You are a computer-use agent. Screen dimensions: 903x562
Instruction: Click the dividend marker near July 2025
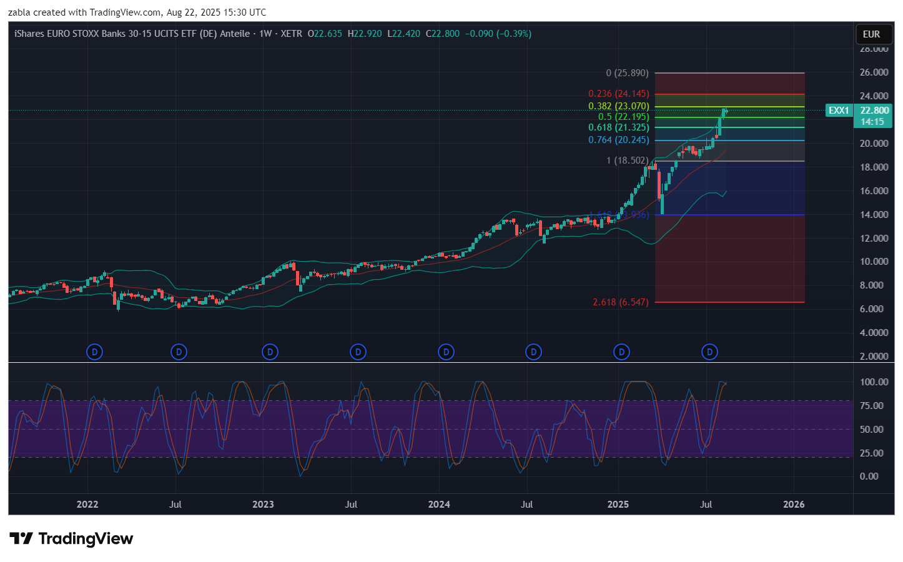point(709,352)
